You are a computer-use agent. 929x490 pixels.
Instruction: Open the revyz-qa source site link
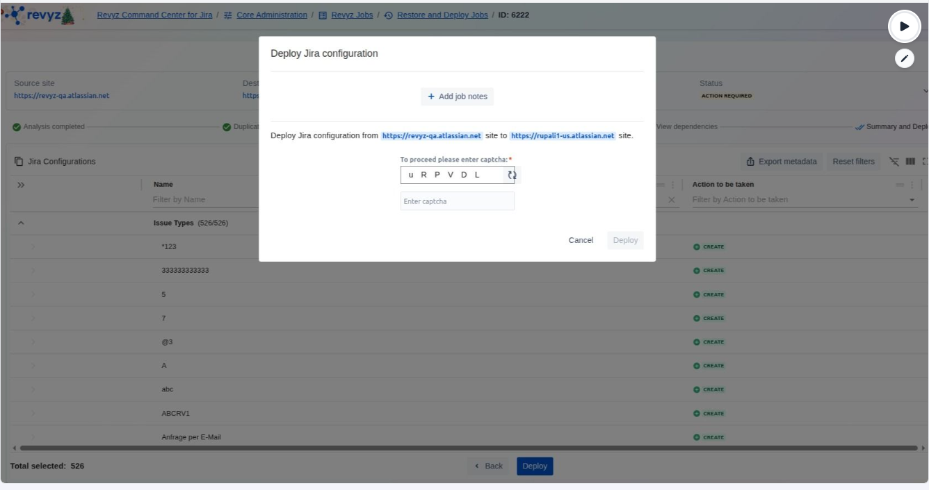point(61,96)
